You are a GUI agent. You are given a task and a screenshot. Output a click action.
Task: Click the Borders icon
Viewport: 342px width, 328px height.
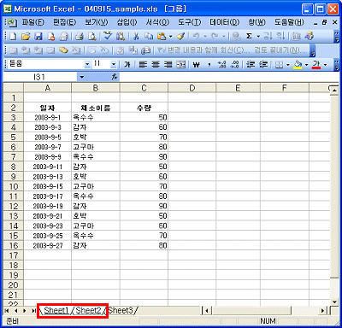[279, 65]
